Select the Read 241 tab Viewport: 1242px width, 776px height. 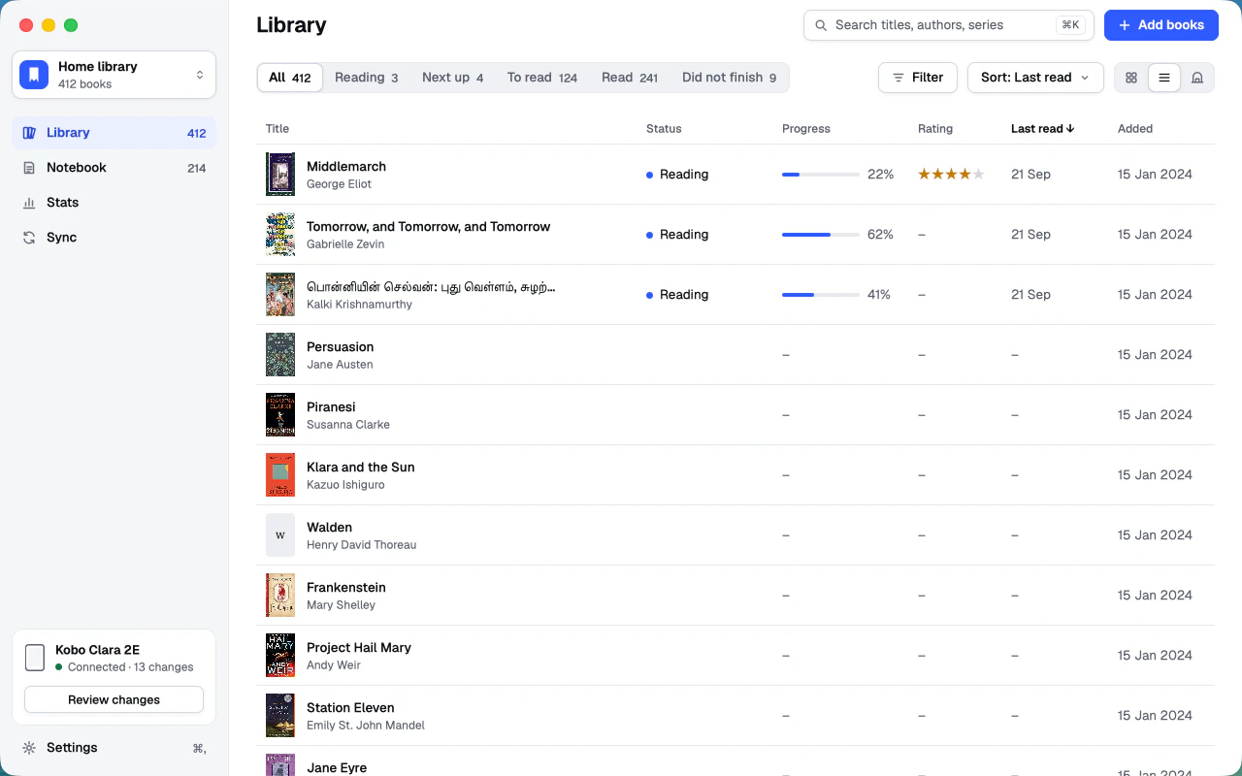tap(630, 78)
